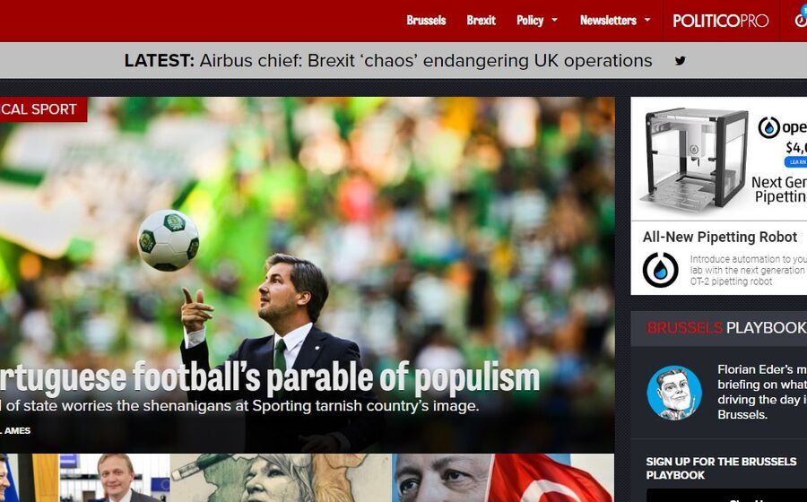The image size is (807, 502).
Task: Open the Brussels Playbook section header
Action: (726, 327)
